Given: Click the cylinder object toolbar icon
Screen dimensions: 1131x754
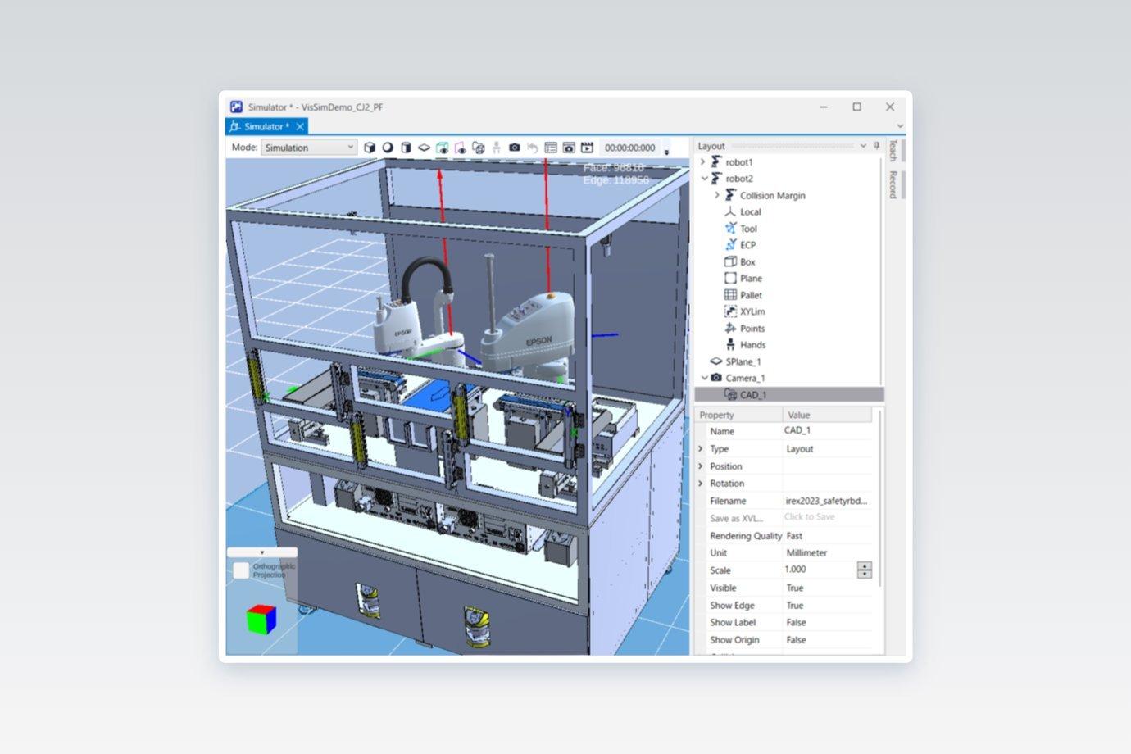Looking at the screenshot, I should tap(406, 148).
